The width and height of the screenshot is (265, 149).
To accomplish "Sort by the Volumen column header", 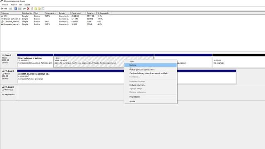I will pos(10,13).
